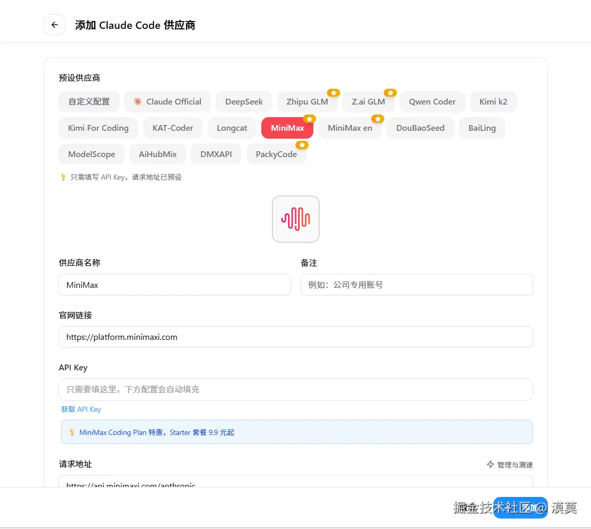591x529 pixels.
Task: Choose the DouBaoSeed preset
Action: click(x=420, y=128)
